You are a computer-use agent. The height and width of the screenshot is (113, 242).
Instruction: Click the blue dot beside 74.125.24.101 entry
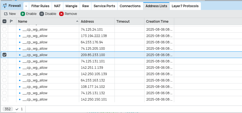19,29
